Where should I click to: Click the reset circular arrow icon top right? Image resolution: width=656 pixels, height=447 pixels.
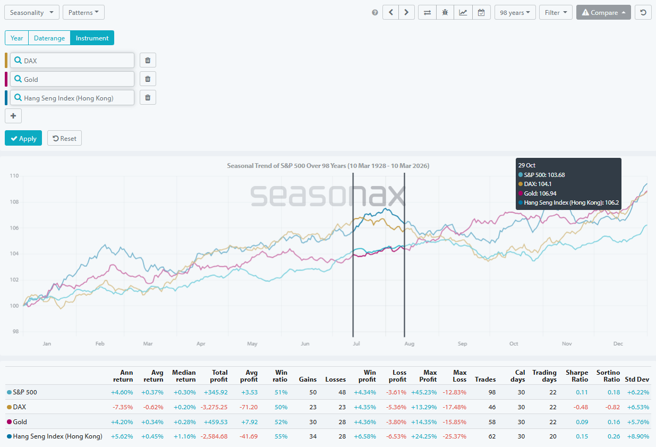[643, 12]
